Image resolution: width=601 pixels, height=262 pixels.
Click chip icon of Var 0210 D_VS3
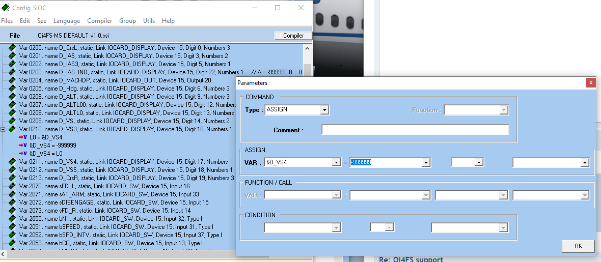click(13, 129)
